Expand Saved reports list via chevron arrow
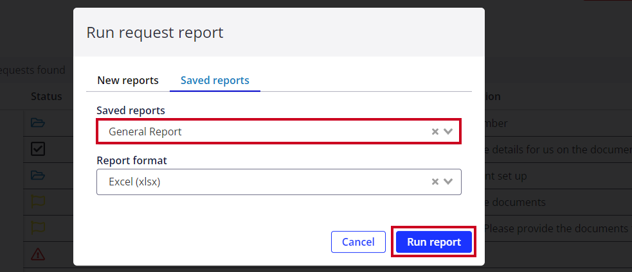The image size is (632, 272). [x=448, y=132]
